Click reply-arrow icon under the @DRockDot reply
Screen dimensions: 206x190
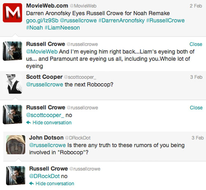[32, 183]
